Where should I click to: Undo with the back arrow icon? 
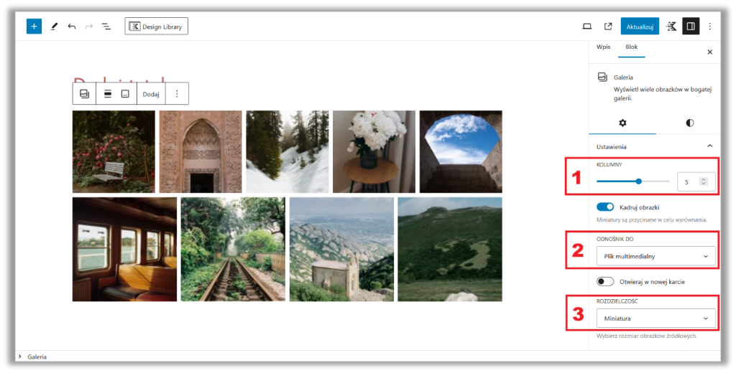coord(71,27)
